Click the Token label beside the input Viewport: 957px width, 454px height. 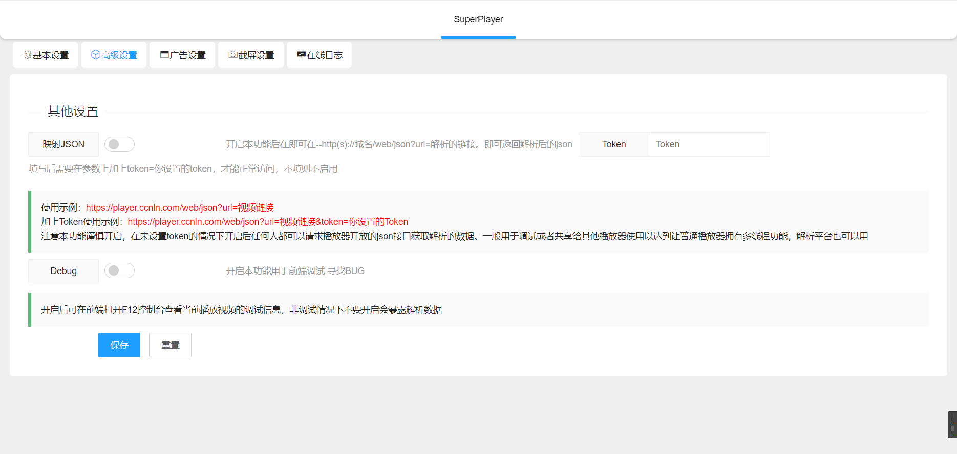(x=614, y=145)
